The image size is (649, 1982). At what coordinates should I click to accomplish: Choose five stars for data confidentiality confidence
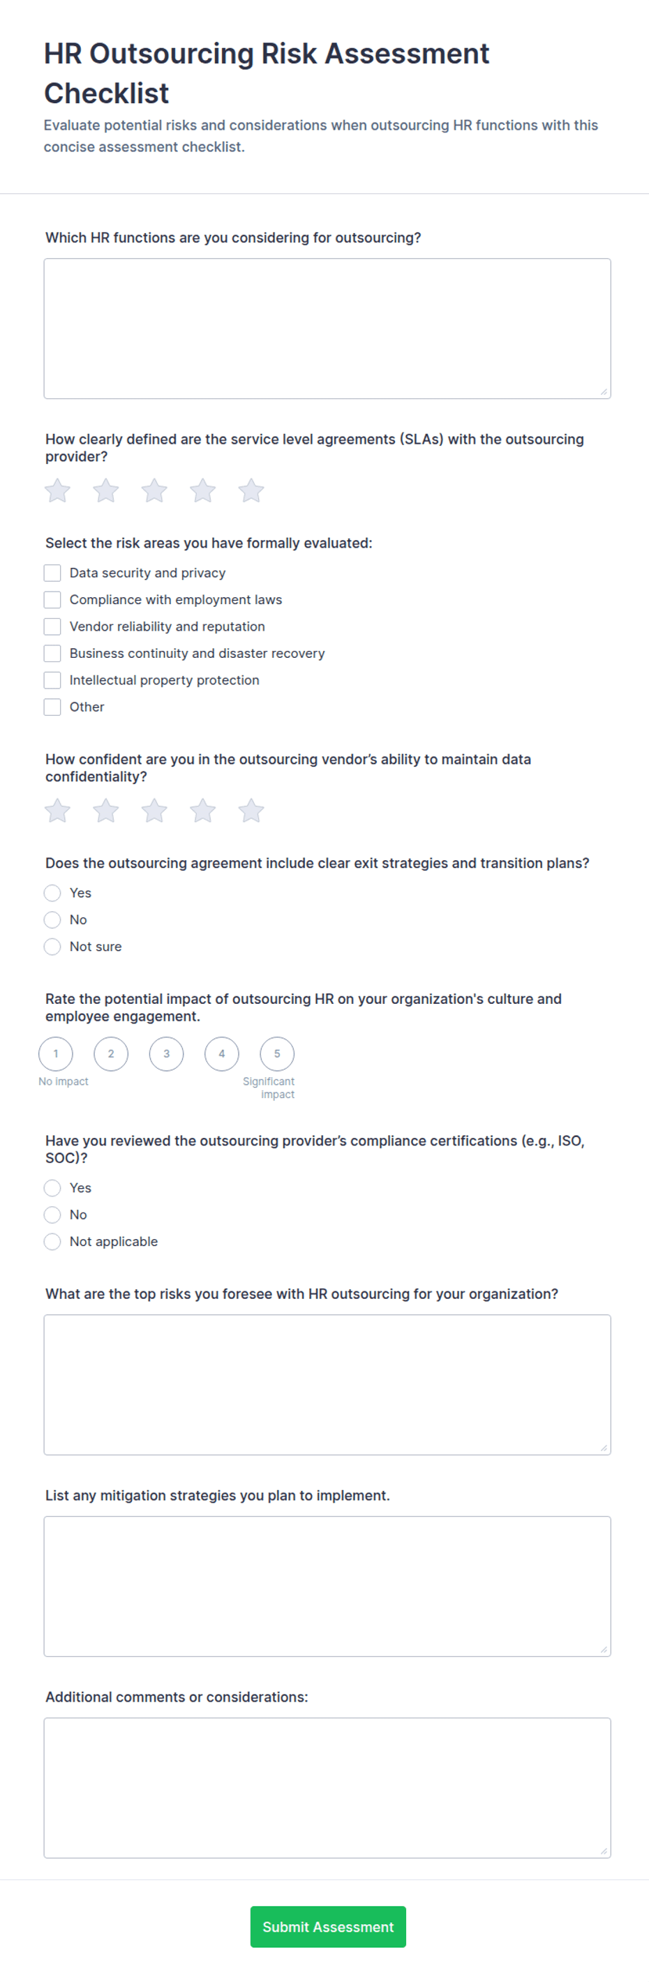(251, 810)
